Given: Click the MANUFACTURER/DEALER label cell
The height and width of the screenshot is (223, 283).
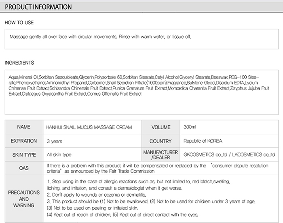Looking at the screenshot, I should click(x=161, y=154).
